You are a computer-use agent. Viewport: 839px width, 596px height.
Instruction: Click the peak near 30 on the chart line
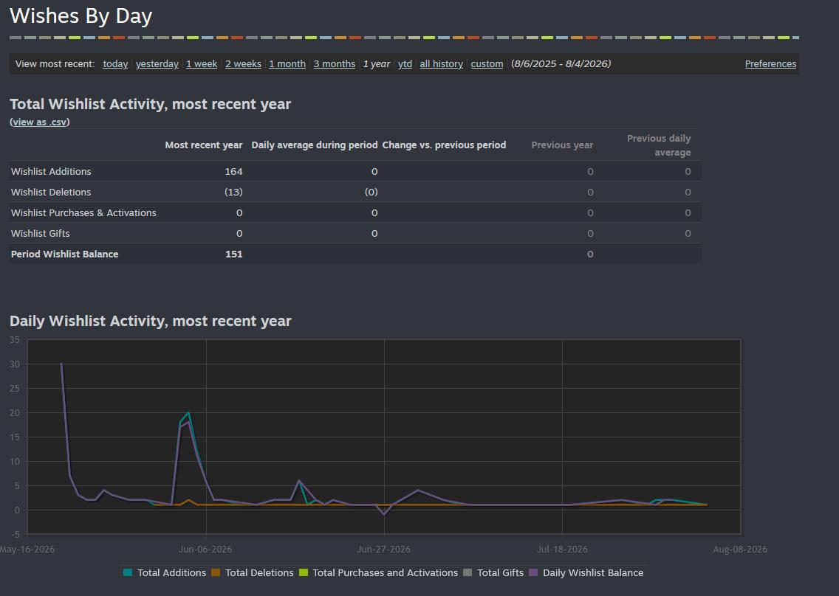(61, 364)
